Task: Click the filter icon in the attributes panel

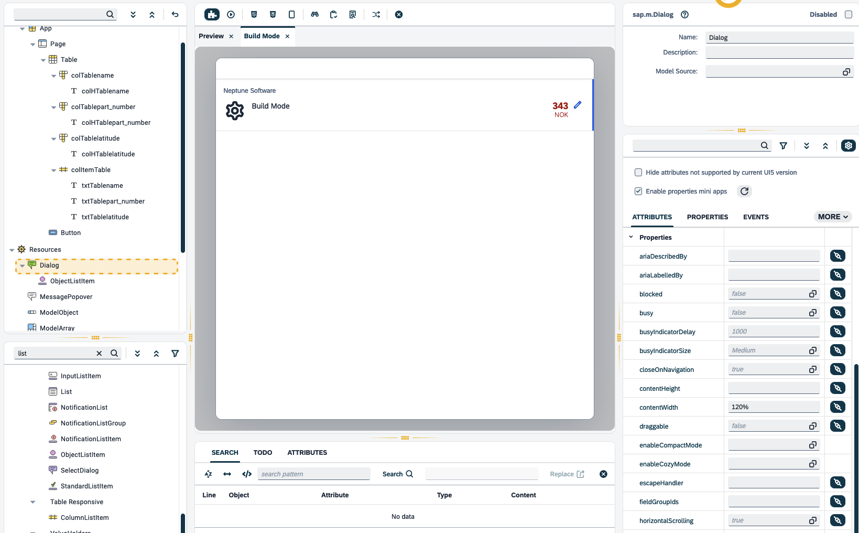Action: pos(783,146)
